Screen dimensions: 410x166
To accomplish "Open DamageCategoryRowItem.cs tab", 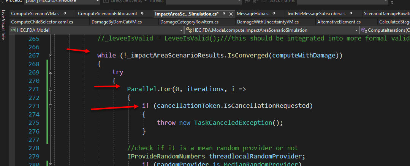I will click(x=189, y=22).
